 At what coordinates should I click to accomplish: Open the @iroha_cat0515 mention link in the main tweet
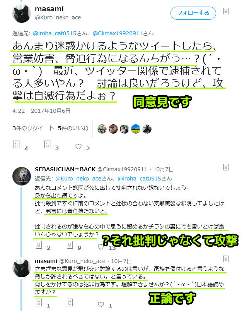click(55, 33)
